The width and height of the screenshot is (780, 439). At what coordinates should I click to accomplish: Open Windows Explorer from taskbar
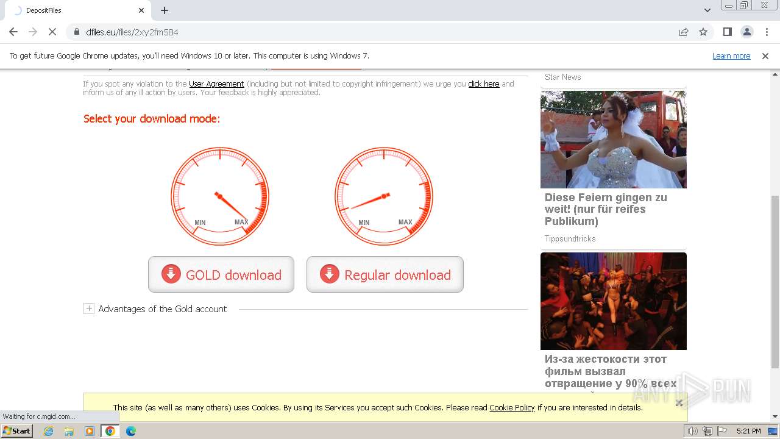coord(69,431)
